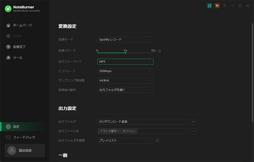Open the 44.1kHz sampling rate dropdown

(125, 81)
